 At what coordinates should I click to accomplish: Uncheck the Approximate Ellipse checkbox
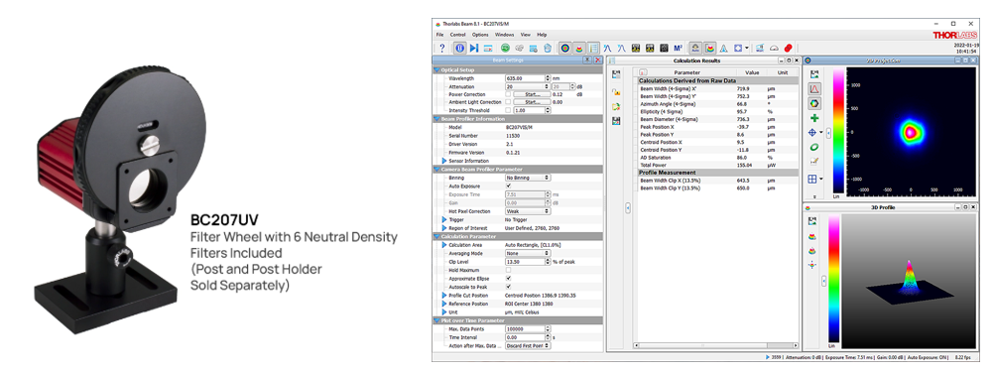pos(508,278)
